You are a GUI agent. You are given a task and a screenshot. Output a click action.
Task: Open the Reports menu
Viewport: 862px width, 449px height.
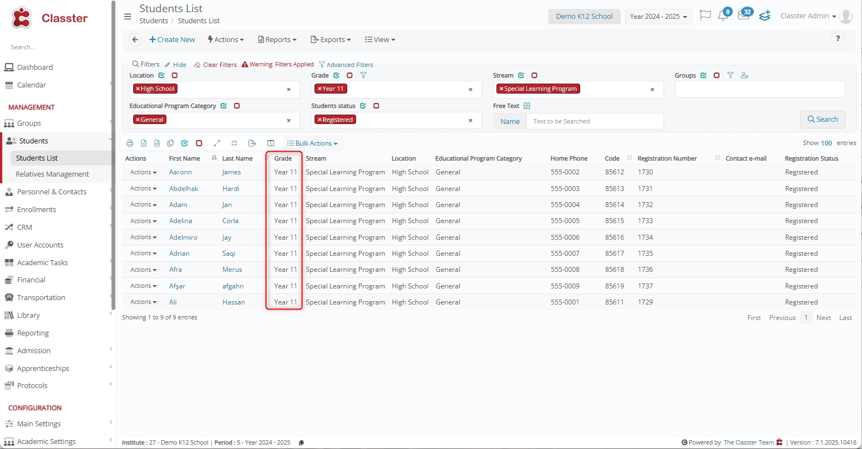(277, 40)
